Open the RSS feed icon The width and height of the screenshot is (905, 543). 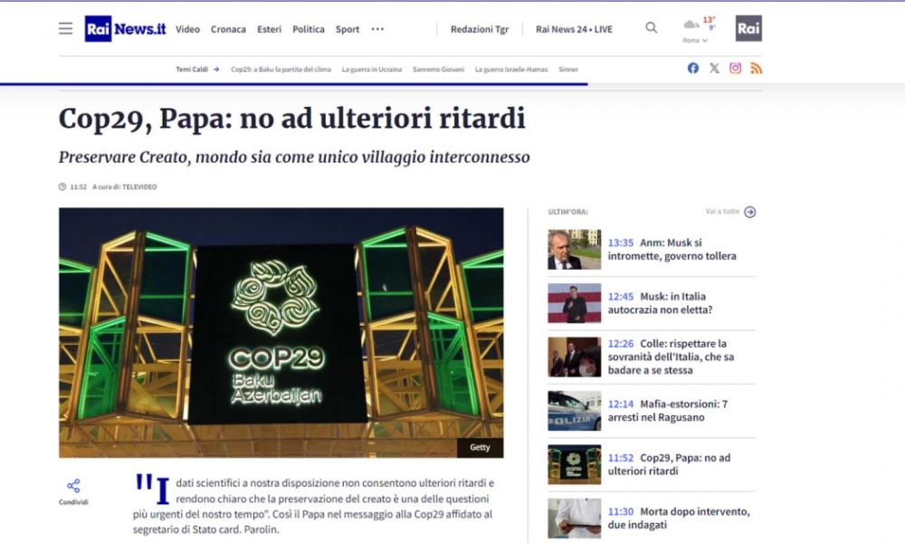pos(757,68)
